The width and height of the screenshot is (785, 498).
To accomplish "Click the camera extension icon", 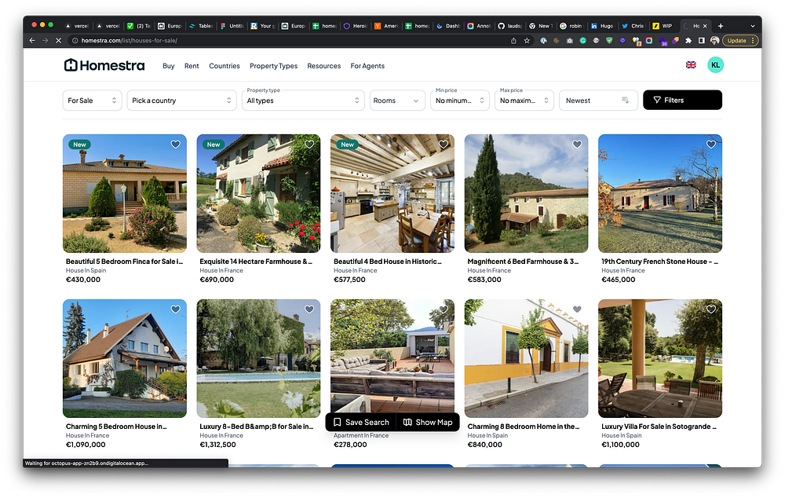I will coord(570,41).
